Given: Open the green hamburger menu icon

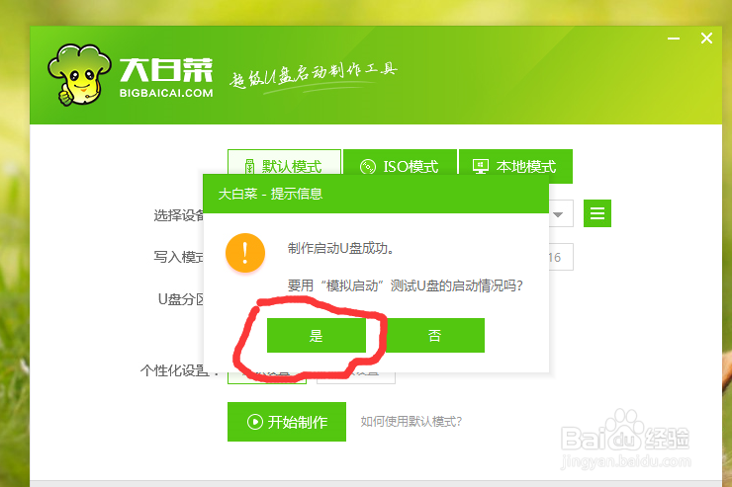Looking at the screenshot, I should (597, 213).
